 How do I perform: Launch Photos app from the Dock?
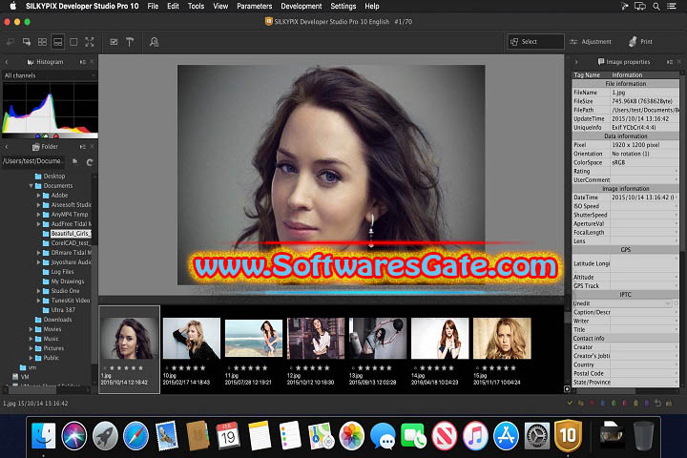(x=352, y=436)
